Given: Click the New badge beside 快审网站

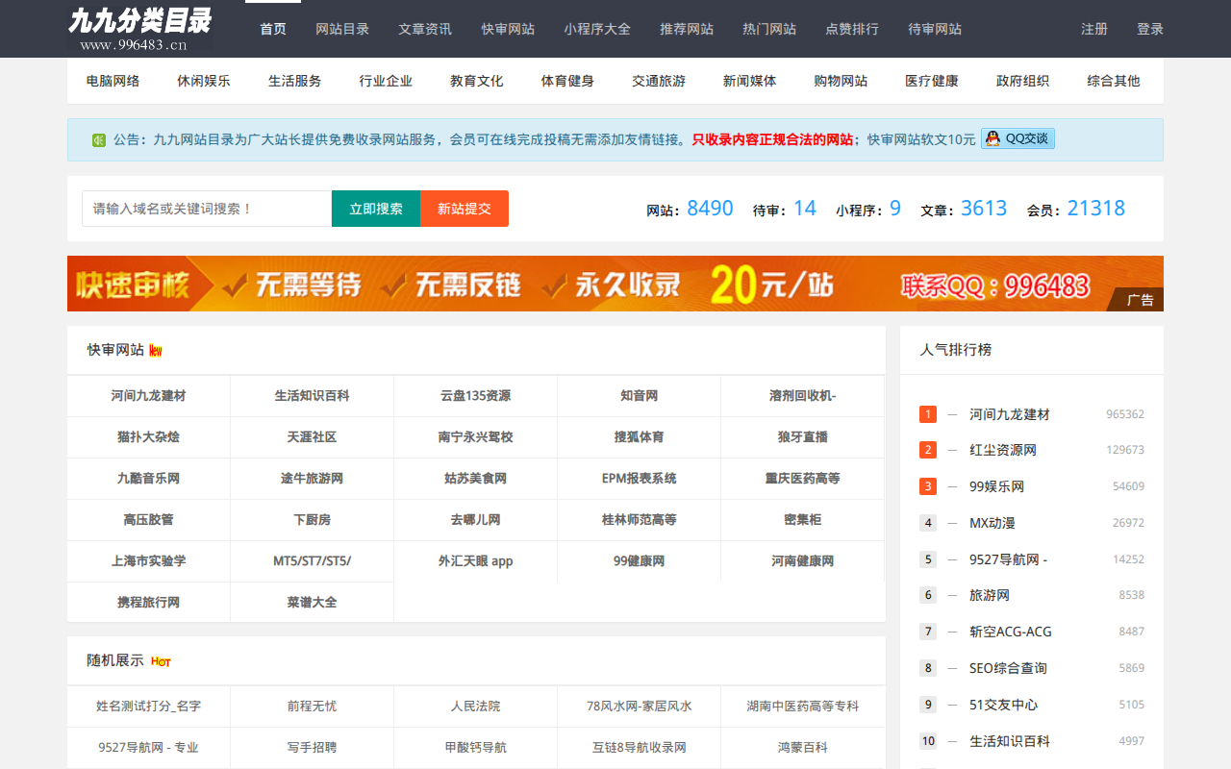Looking at the screenshot, I should pyautogui.click(x=156, y=351).
